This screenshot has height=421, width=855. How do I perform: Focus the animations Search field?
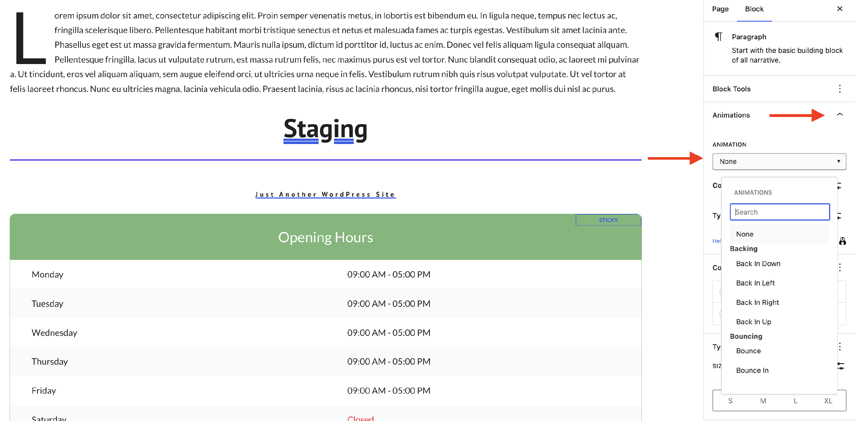(779, 212)
